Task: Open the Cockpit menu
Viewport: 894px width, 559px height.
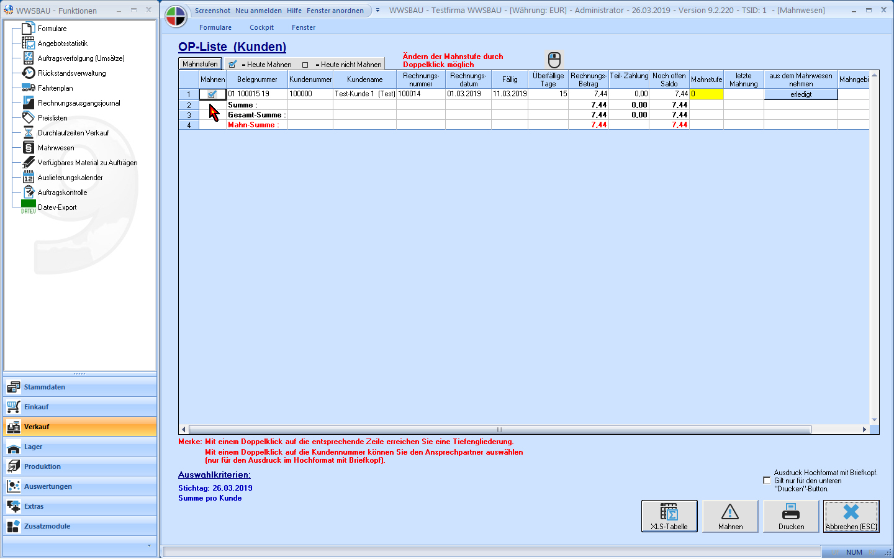Action: coord(261,27)
